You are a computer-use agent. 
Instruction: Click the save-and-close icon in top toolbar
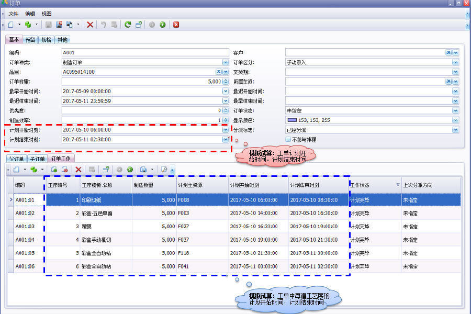tap(59, 25)
